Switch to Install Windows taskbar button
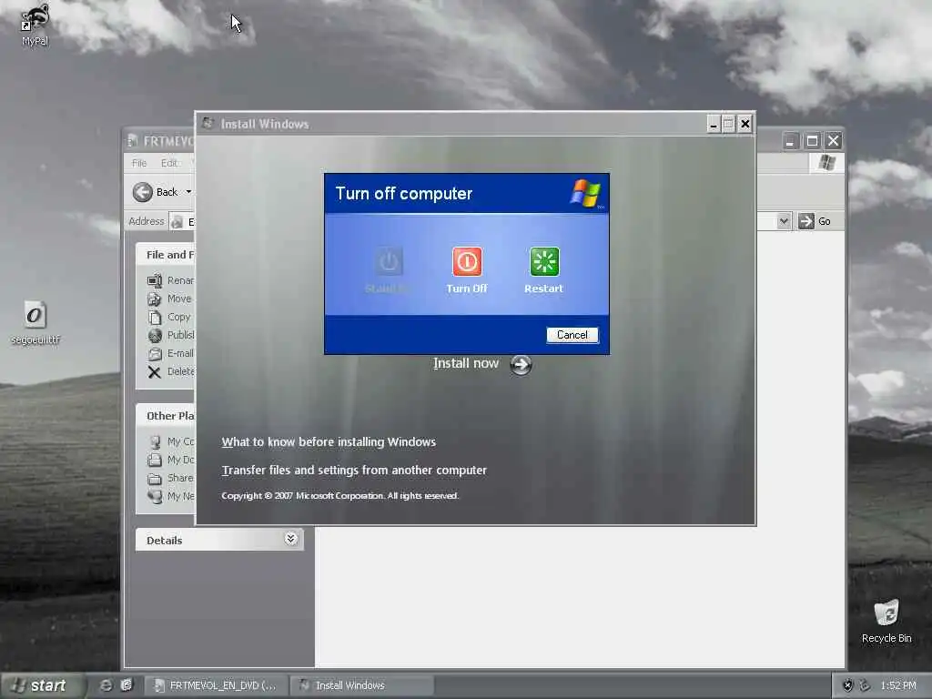Viewport: 932px width, 699px height. pyautogui.click(x=361, y=685)
